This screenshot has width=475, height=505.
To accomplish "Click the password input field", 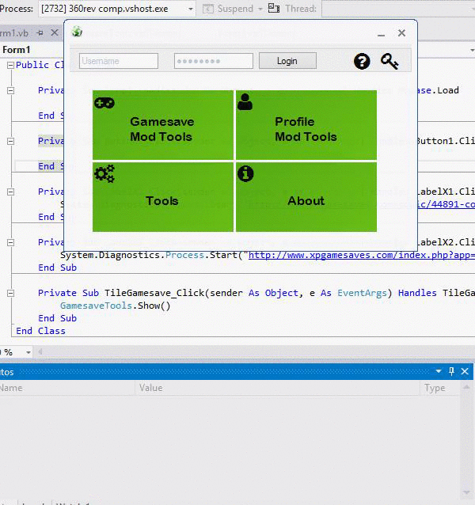I will tap(214, 61).
